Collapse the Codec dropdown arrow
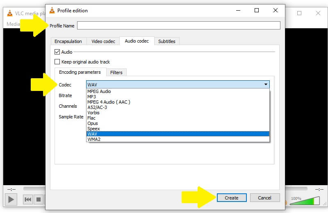The height and width of the screenshot is (213, 328). pyautogui.click(x=266, y=84)
